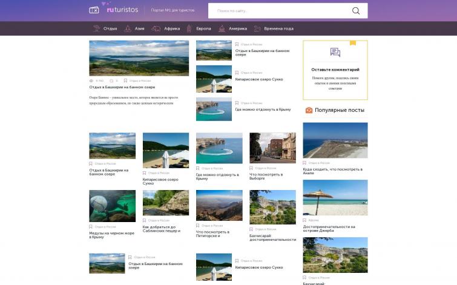Click the comments count icon under featured image
Screen dimensions: 457x285
click(x=111, y=80)
